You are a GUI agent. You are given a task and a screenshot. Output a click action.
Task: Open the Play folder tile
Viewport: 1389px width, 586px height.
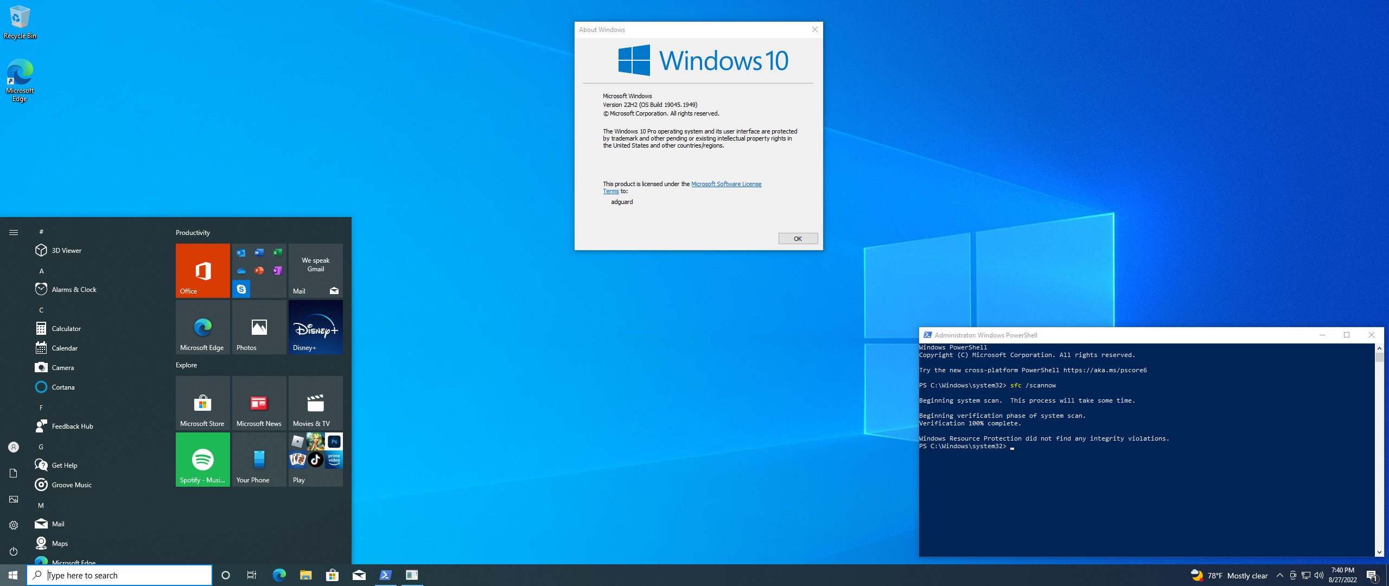click(x=315, y=459)
